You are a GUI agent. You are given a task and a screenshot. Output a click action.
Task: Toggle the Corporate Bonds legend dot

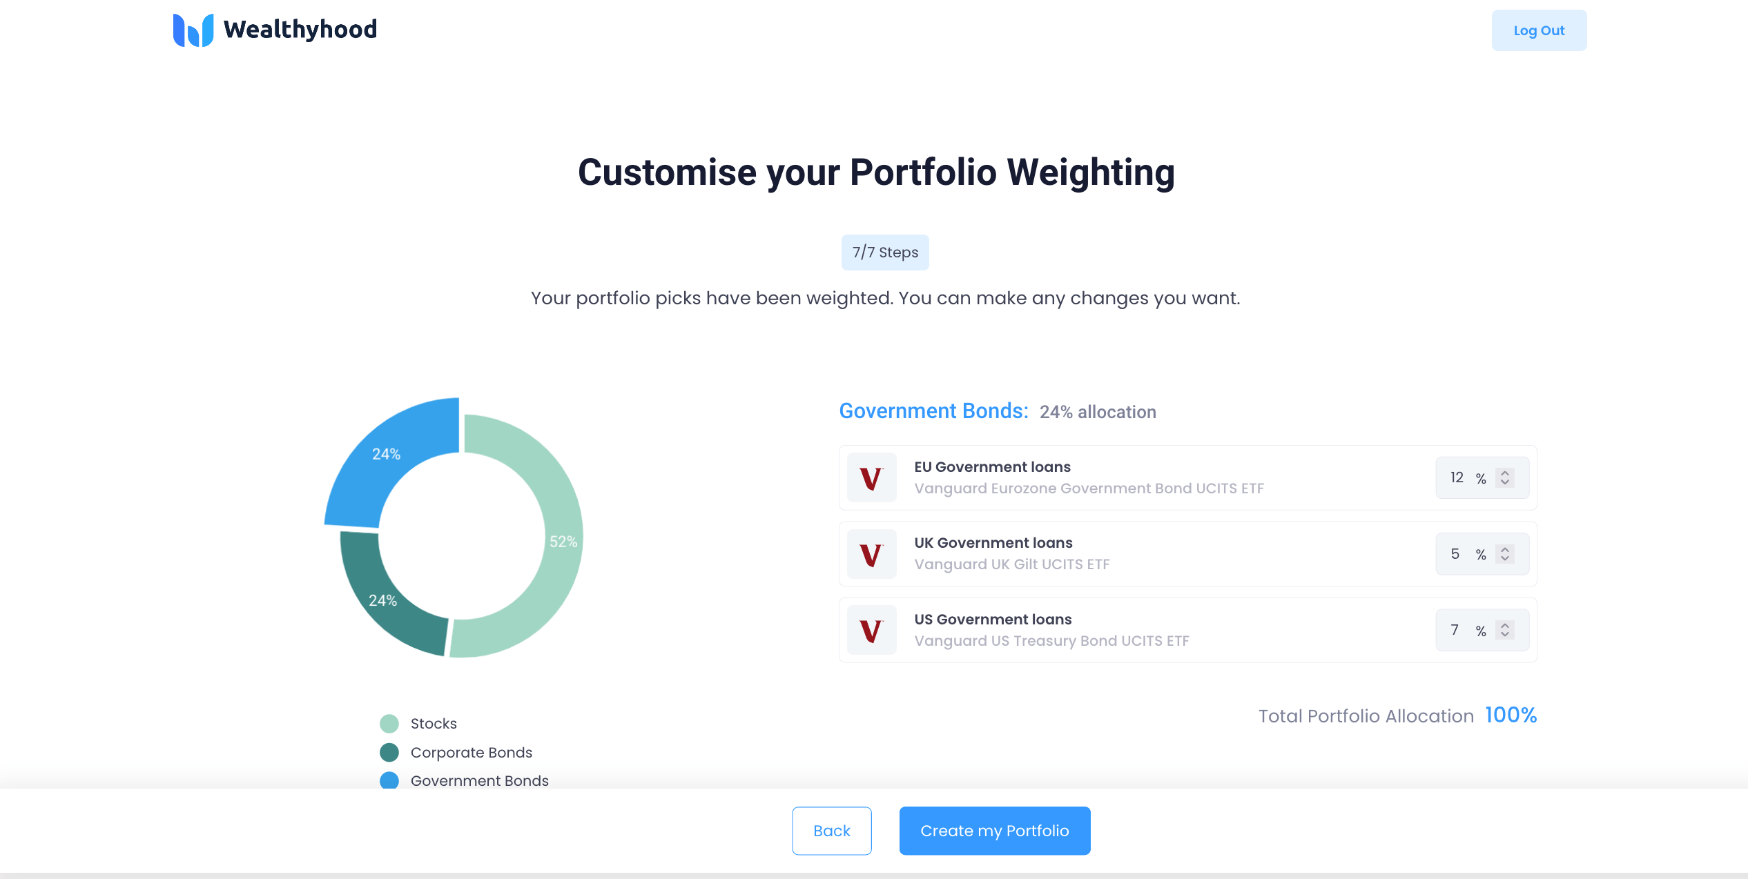[389, 753]
